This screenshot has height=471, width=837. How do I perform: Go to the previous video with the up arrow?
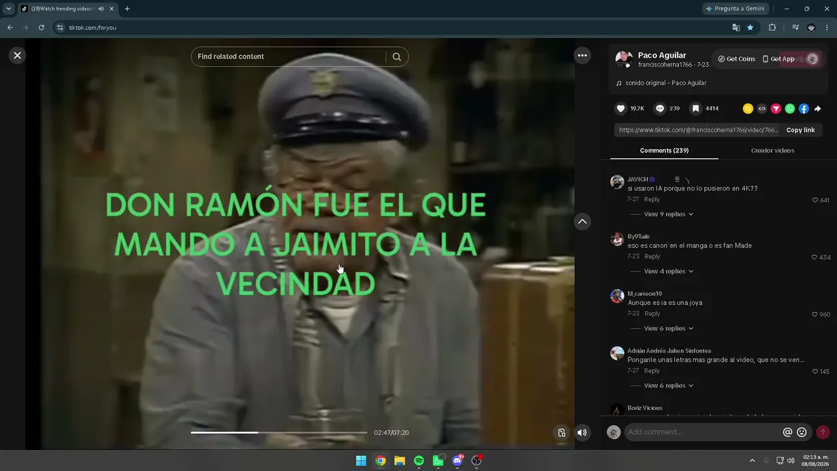[x=582, y=222]
